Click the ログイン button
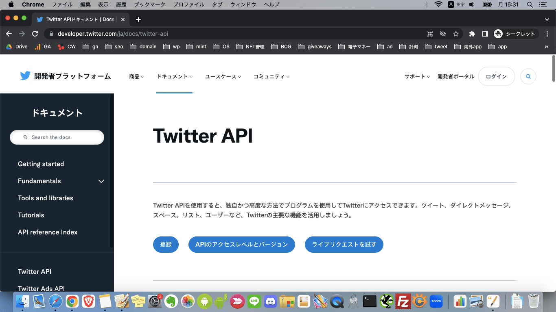The image size is (556, 312). click(496, 76)
